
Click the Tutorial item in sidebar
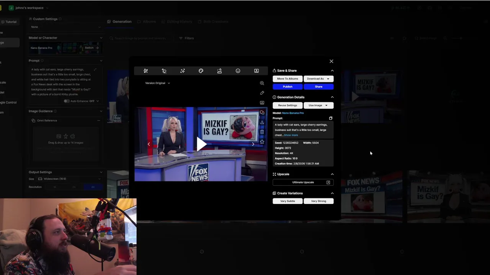click(8, 22)
